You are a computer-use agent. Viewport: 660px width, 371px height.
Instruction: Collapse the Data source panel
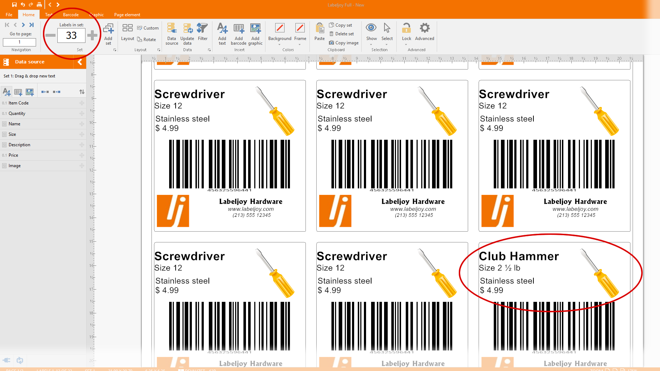click(x=80, y=62)
